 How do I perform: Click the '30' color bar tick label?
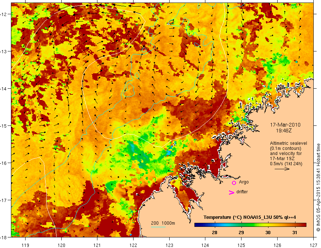[x=268, y=232]
